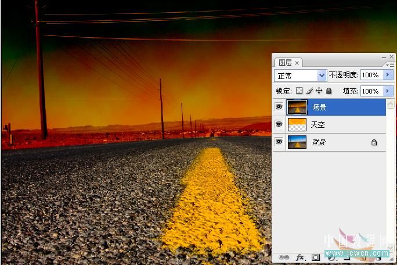Image resolution: width=397 pixels, height=265 pixels.
Task: Click the 不透明度 opacity value field
Action: click(372, 75)
